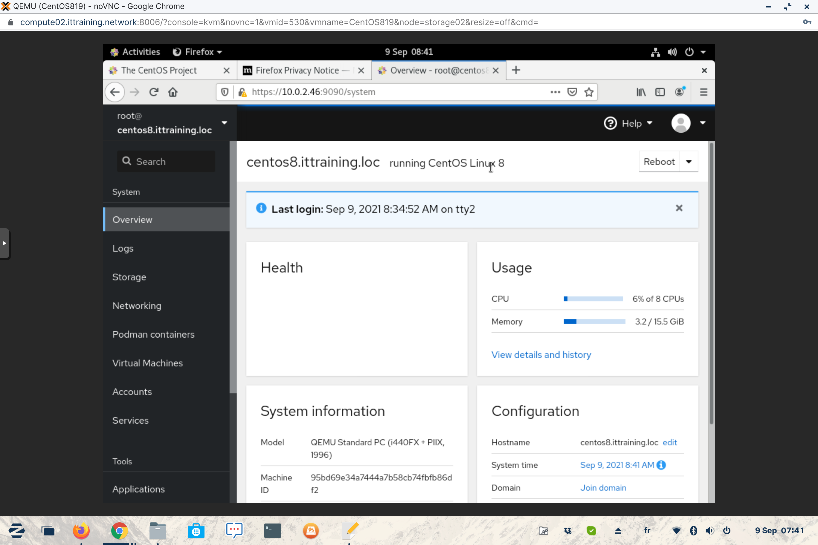The width and height of the screenshot is (818, 545).
Task: Click the main page vertical scrollbar
Action: [x=712, y=283]
